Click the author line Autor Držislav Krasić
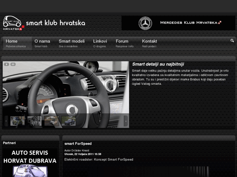Viewport: 237px width, 177px height. pos(77,150)
